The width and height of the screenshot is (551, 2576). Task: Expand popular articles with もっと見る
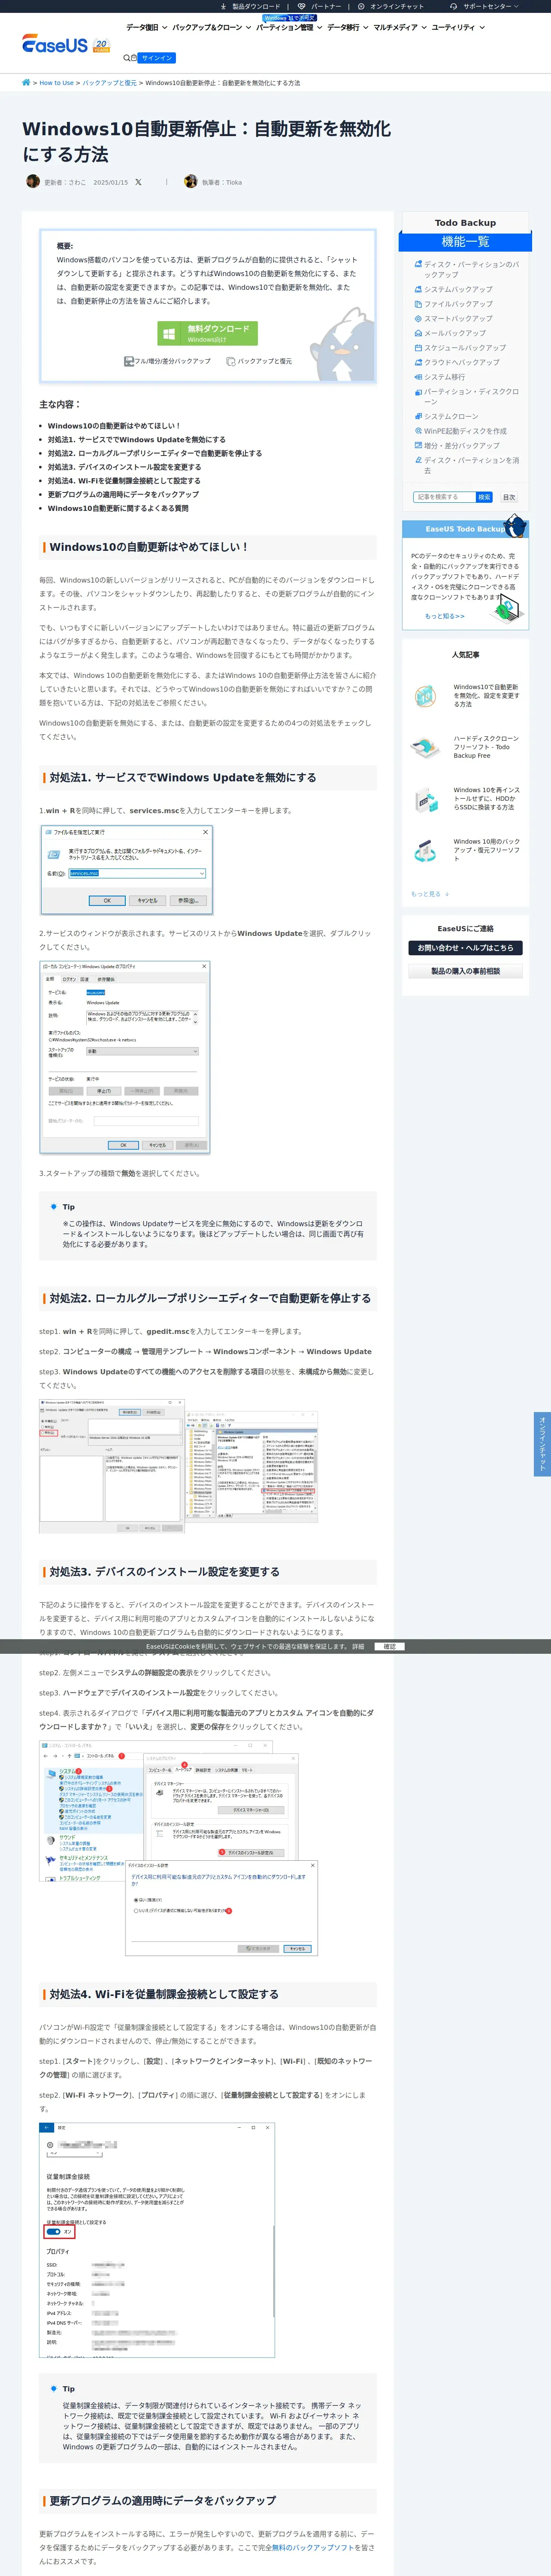(x=430, y=894)
